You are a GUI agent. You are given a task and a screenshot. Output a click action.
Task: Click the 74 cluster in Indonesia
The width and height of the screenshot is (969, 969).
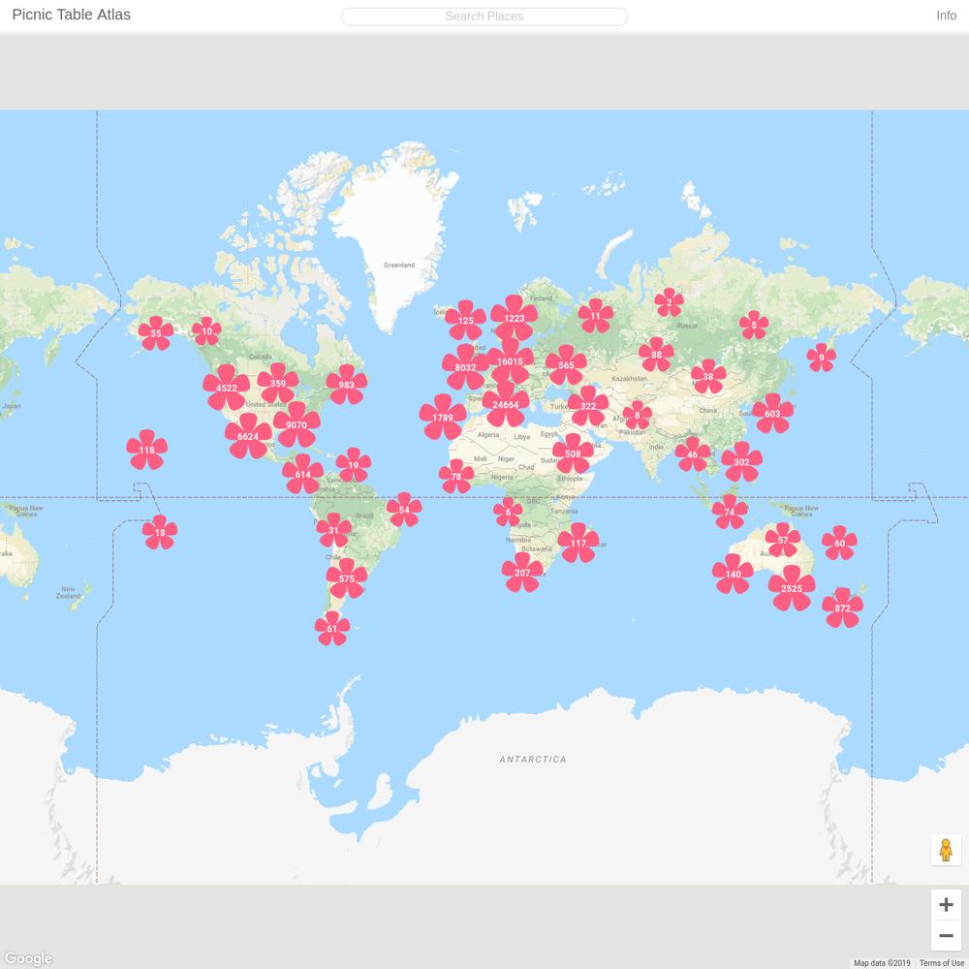[x=730, y=512]
